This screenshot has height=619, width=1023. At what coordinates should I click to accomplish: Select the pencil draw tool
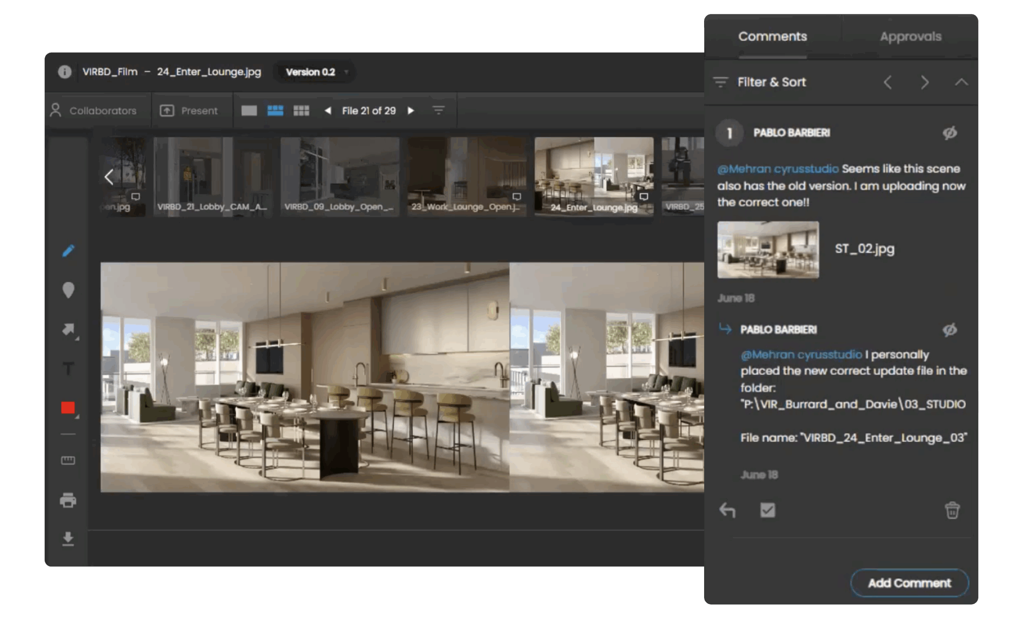68,251
